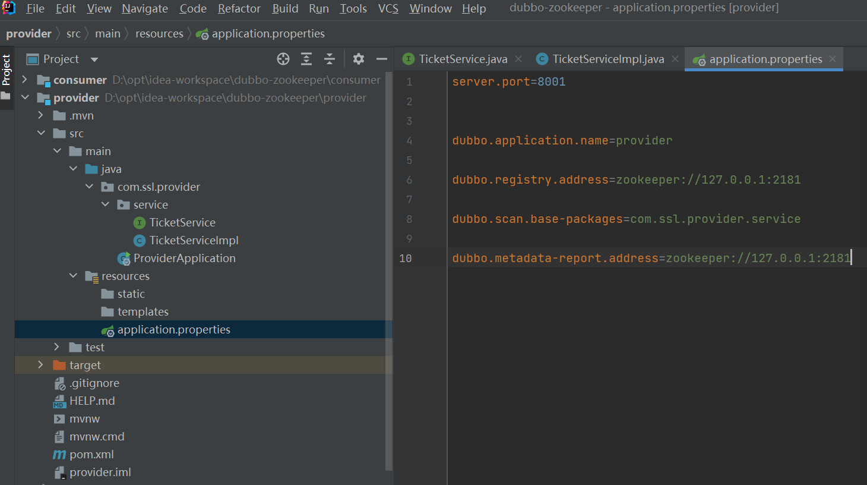Click the locate current file target icon
The height and width of the screenshot is (485, 867).
pos(283,59)
